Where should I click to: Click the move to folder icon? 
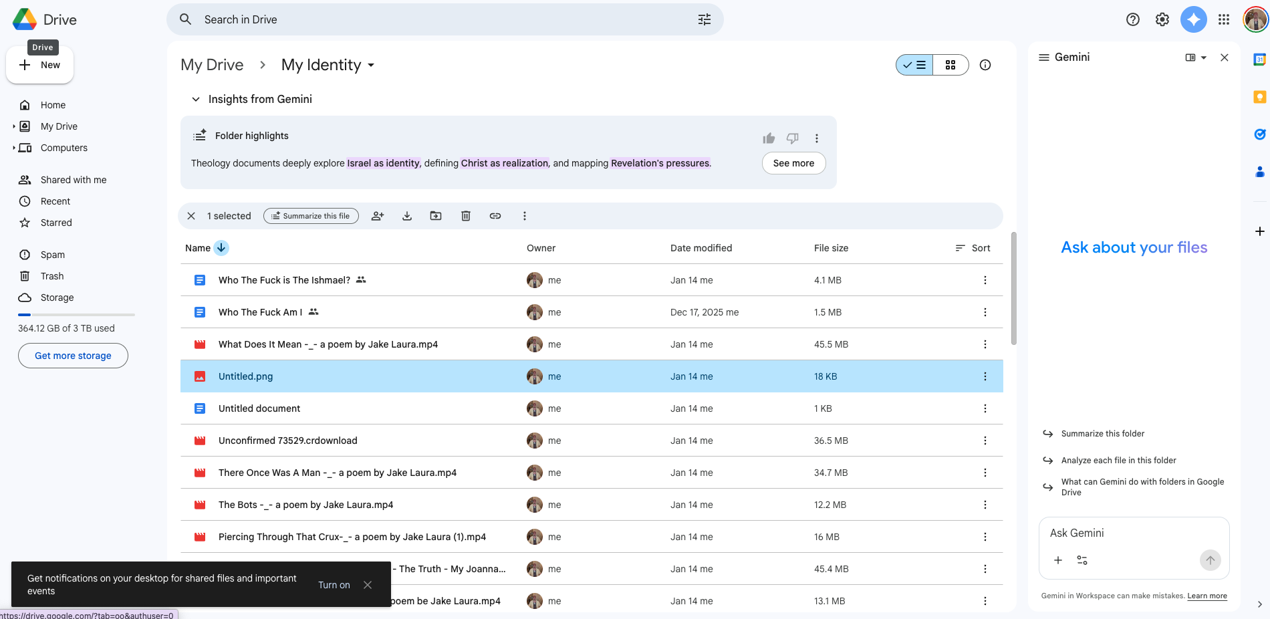(436, 216)
